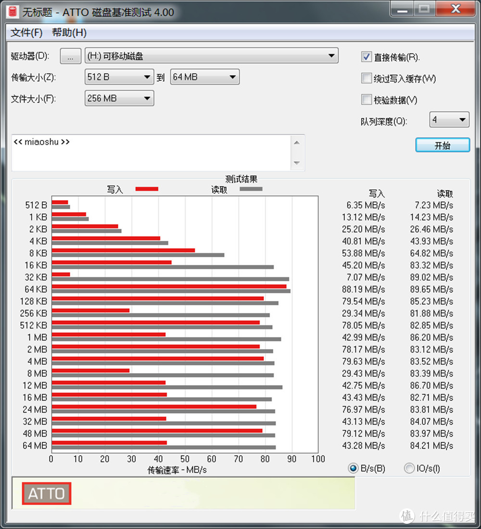Click the 48 MB row label in chart

coord(35,433)
